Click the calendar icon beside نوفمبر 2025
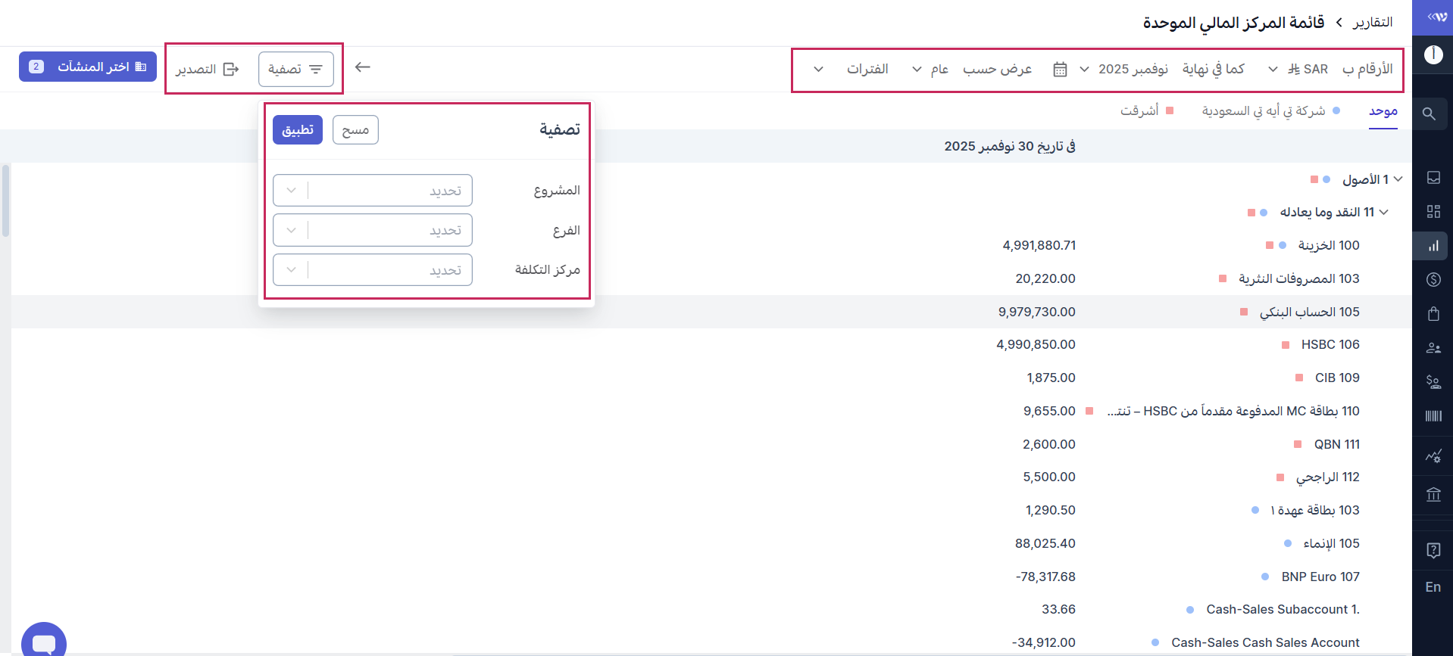The image size is (1453, 656). click(1060, 70)
